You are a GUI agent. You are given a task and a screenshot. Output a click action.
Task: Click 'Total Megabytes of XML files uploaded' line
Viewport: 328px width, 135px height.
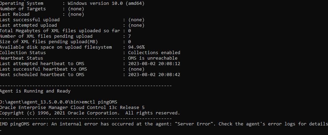click(65, 31)
